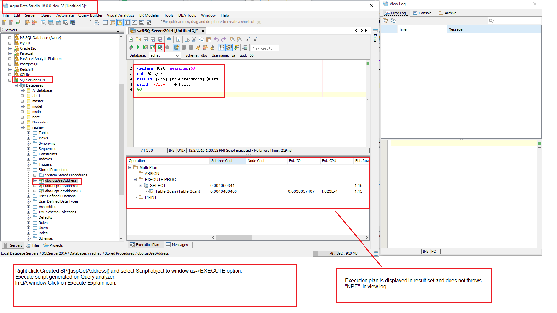This screenshot has height=313, width=557.
Task: Select the Error Log tab in View Log
Action: coord(397,13)
